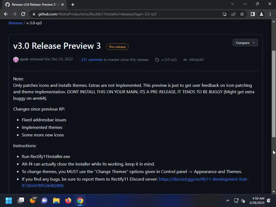This screenshot has width=276, height=207.
Task: Open the weather widget showing 59°
Action: click(33, 200)
